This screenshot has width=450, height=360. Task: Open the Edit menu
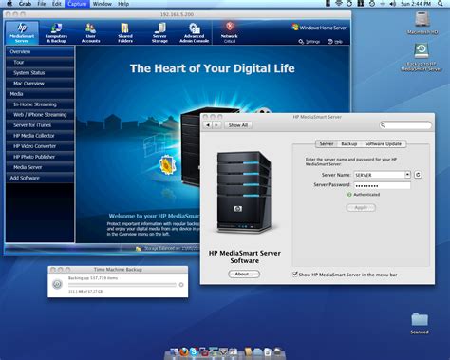pyautogui.click(x=57, y=4)
